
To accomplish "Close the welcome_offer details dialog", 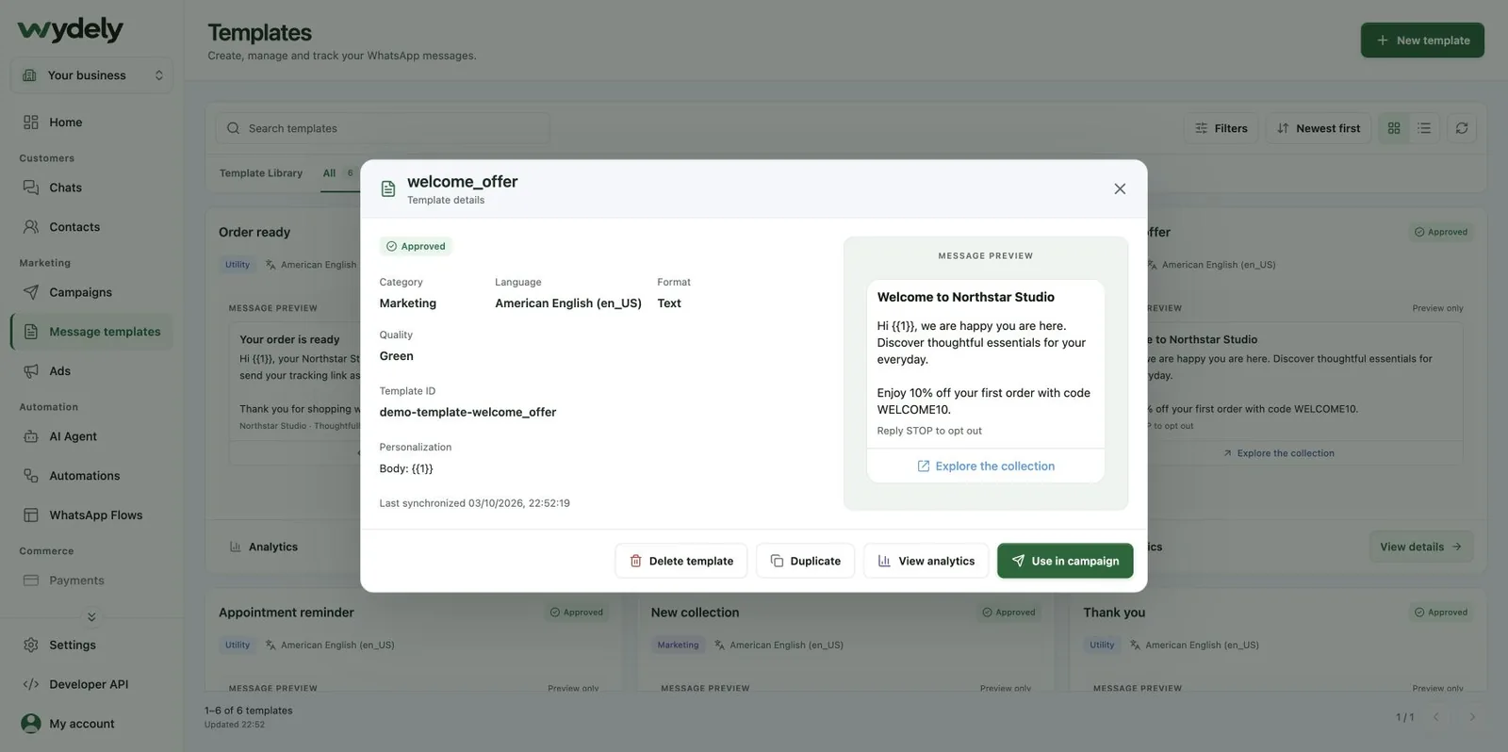I will point(1120,188).
